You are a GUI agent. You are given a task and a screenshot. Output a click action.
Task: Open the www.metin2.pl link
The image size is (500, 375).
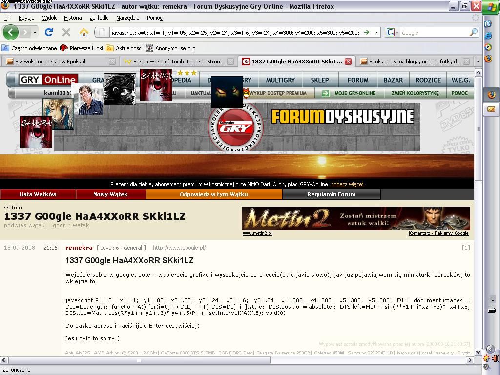click(257, 233)
